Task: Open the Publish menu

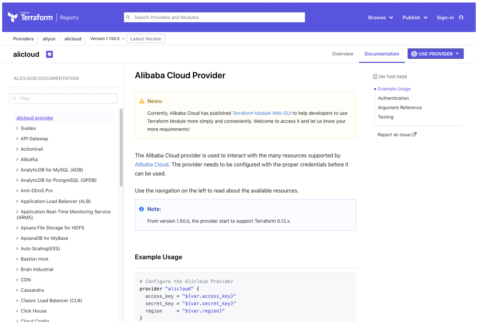Action: click(414, 17)
